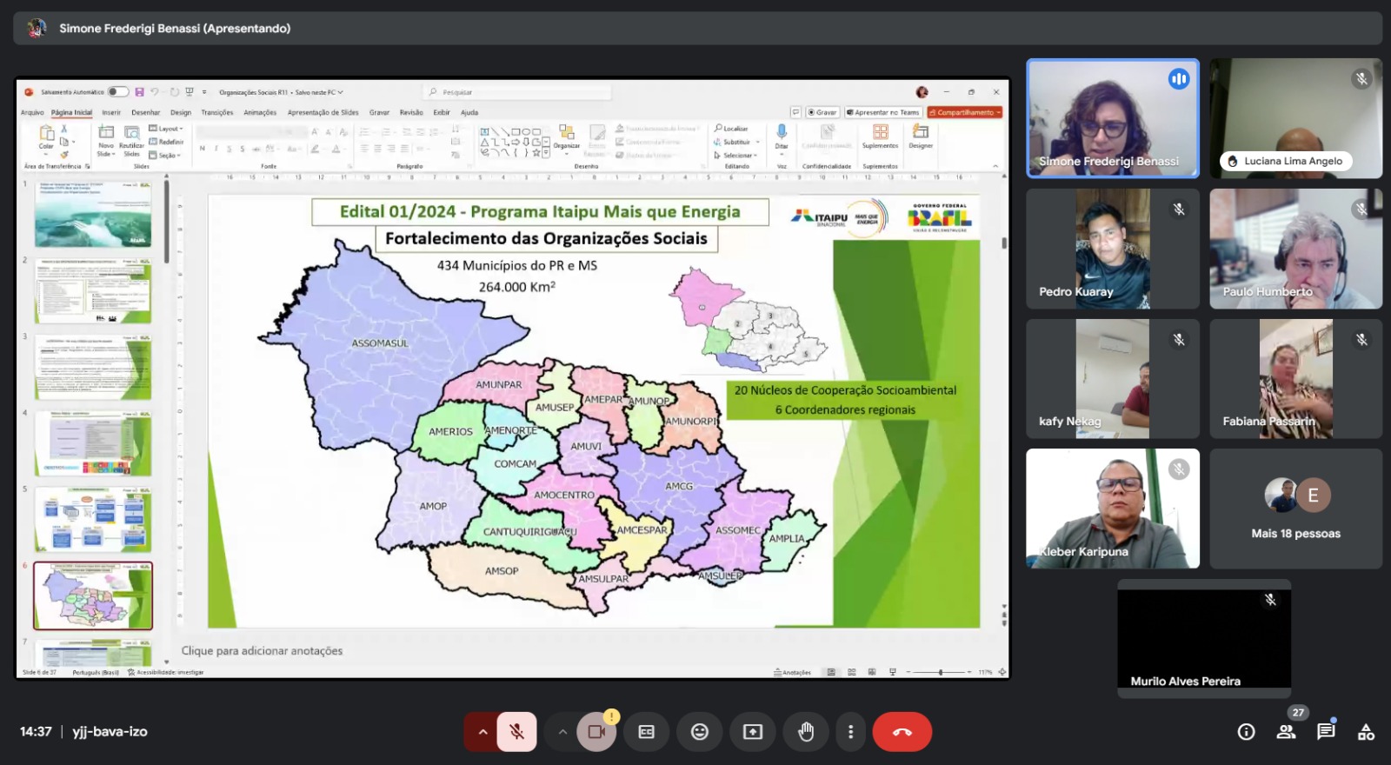
Task: Click the notes area Clique para adicionar anotações
Action: (x=262, y=650)
